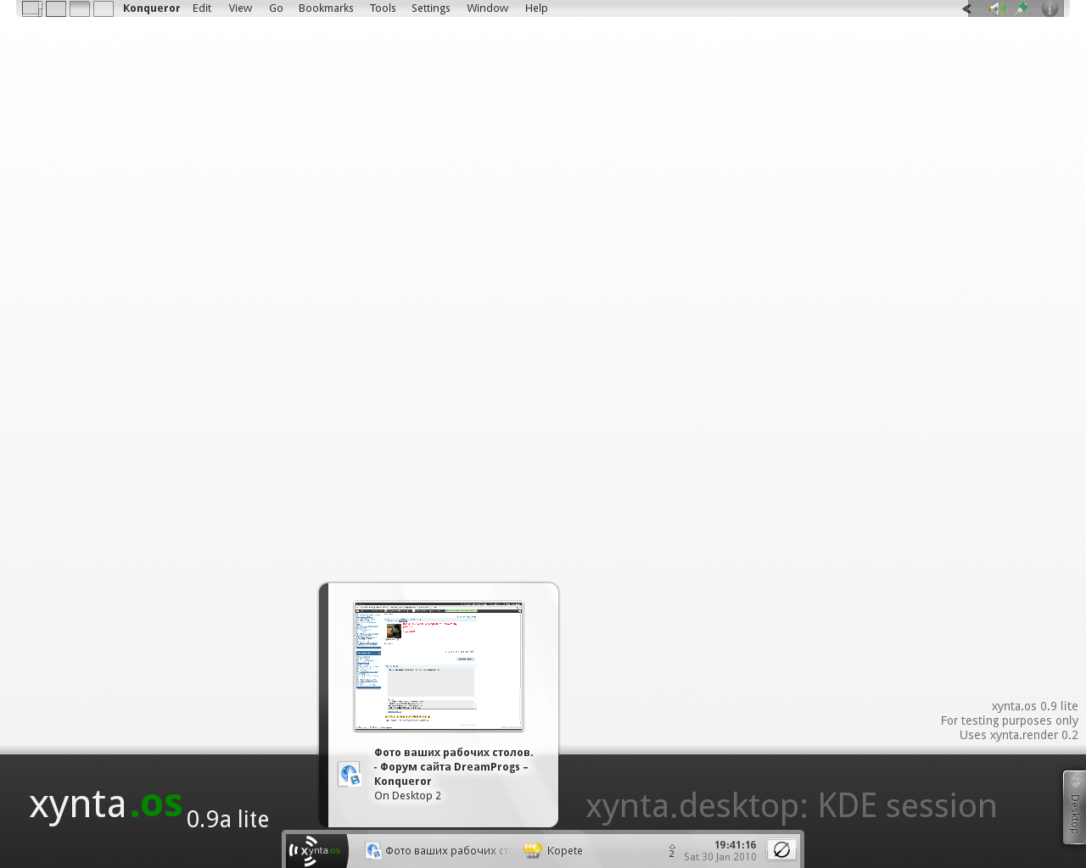Open the xynta.os launcher menu button
Viewport: 1086px width, 868px height.
point(316,850)
